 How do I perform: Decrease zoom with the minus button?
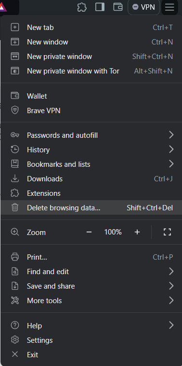click(x=89, y=232)
